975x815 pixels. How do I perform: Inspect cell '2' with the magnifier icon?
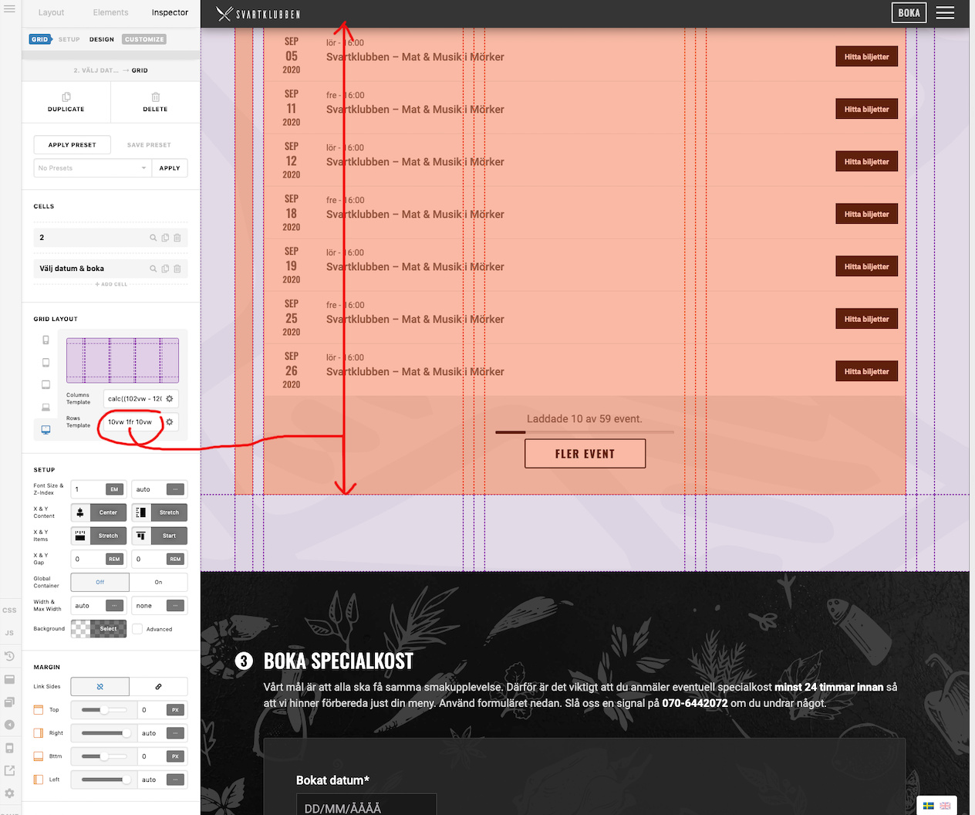153,238
